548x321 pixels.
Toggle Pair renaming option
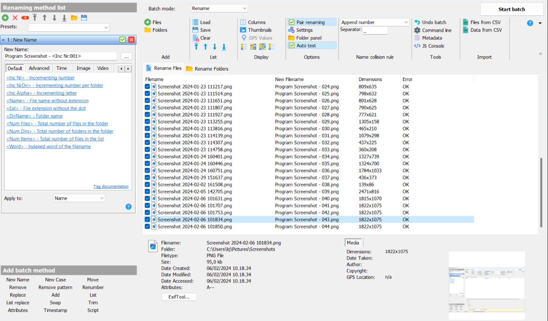pyautogui.click(x=312, y=22)
